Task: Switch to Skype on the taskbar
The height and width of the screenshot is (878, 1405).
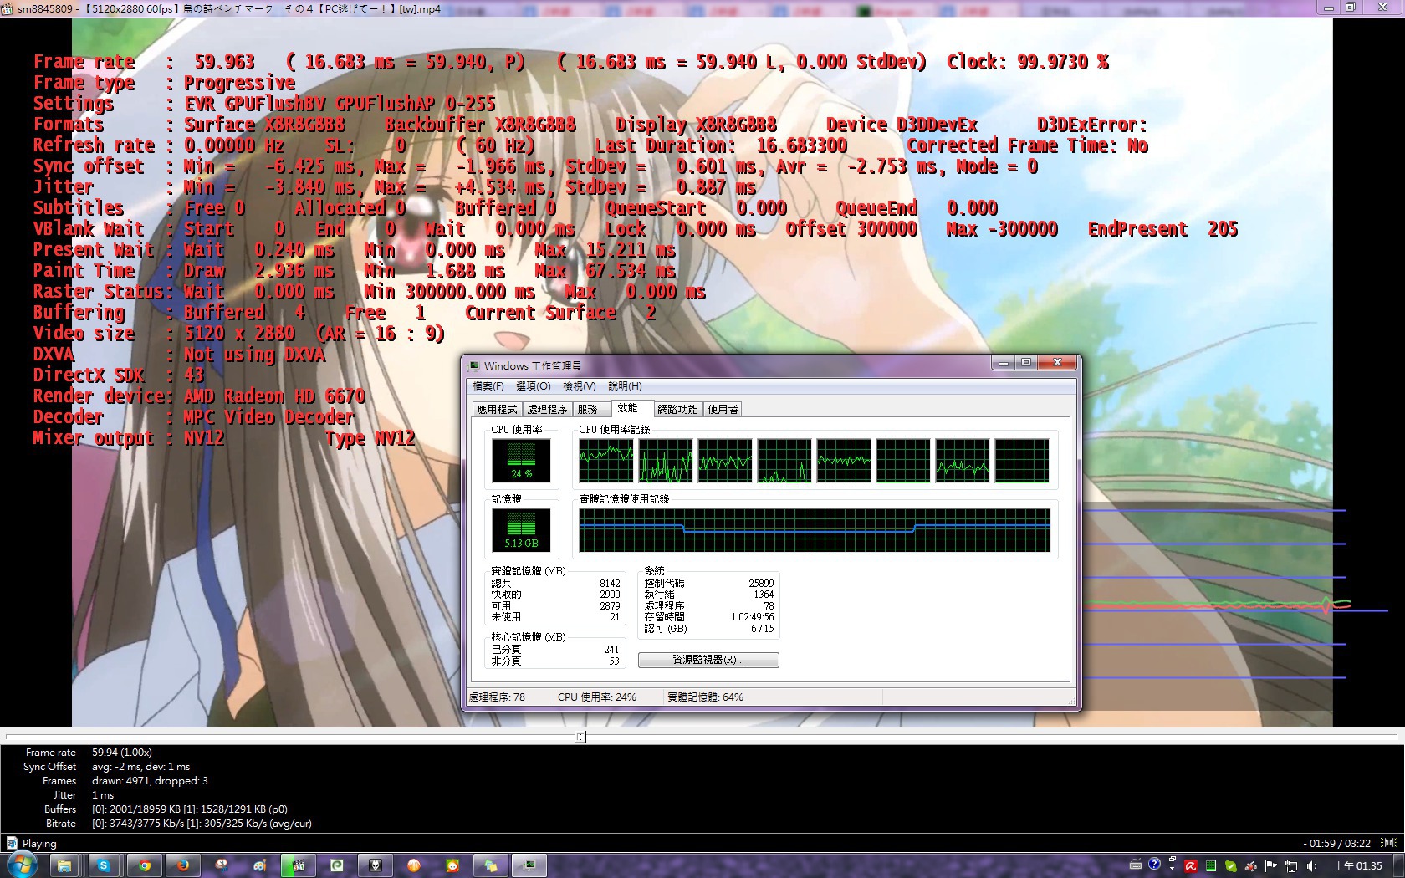Action: [x=104, y=865]
